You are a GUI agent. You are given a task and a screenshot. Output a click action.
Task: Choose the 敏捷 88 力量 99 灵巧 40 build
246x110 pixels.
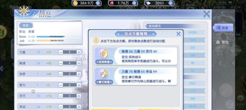point(136,56)
